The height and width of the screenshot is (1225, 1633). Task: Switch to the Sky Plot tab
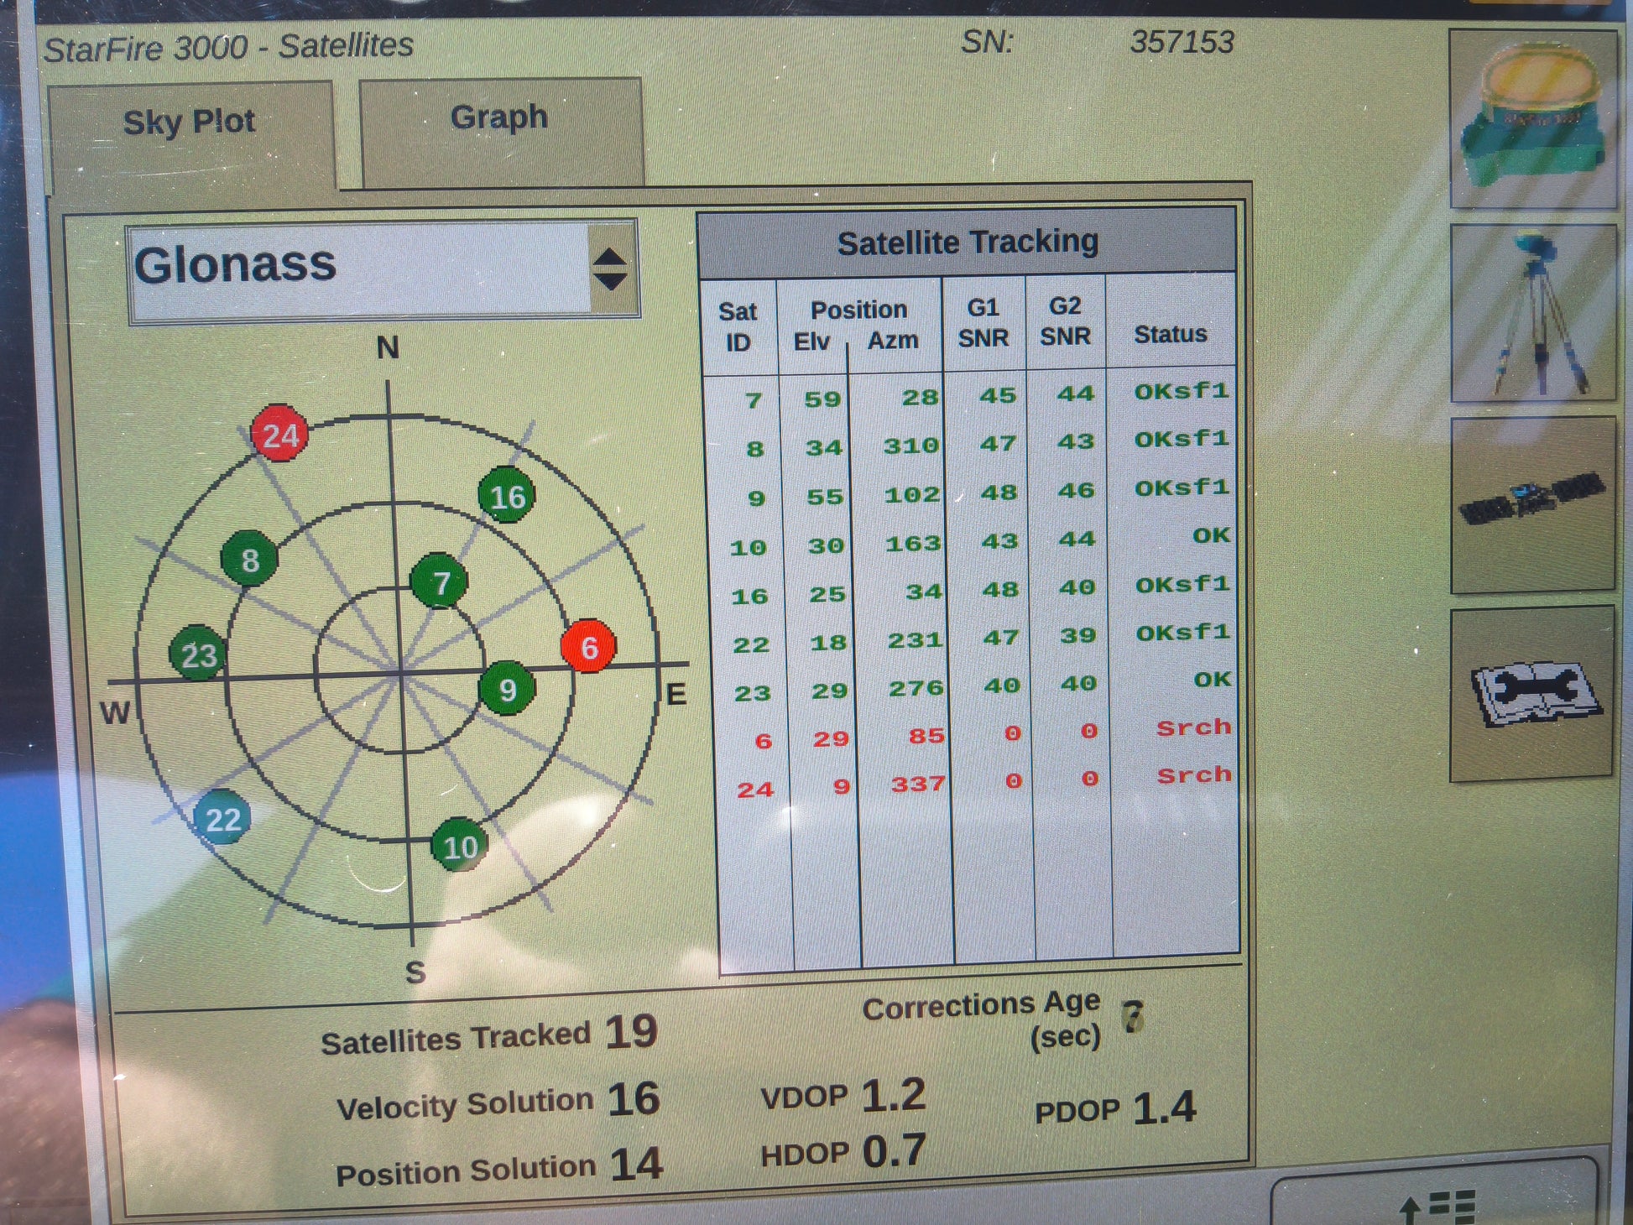[x=190, y=124]
